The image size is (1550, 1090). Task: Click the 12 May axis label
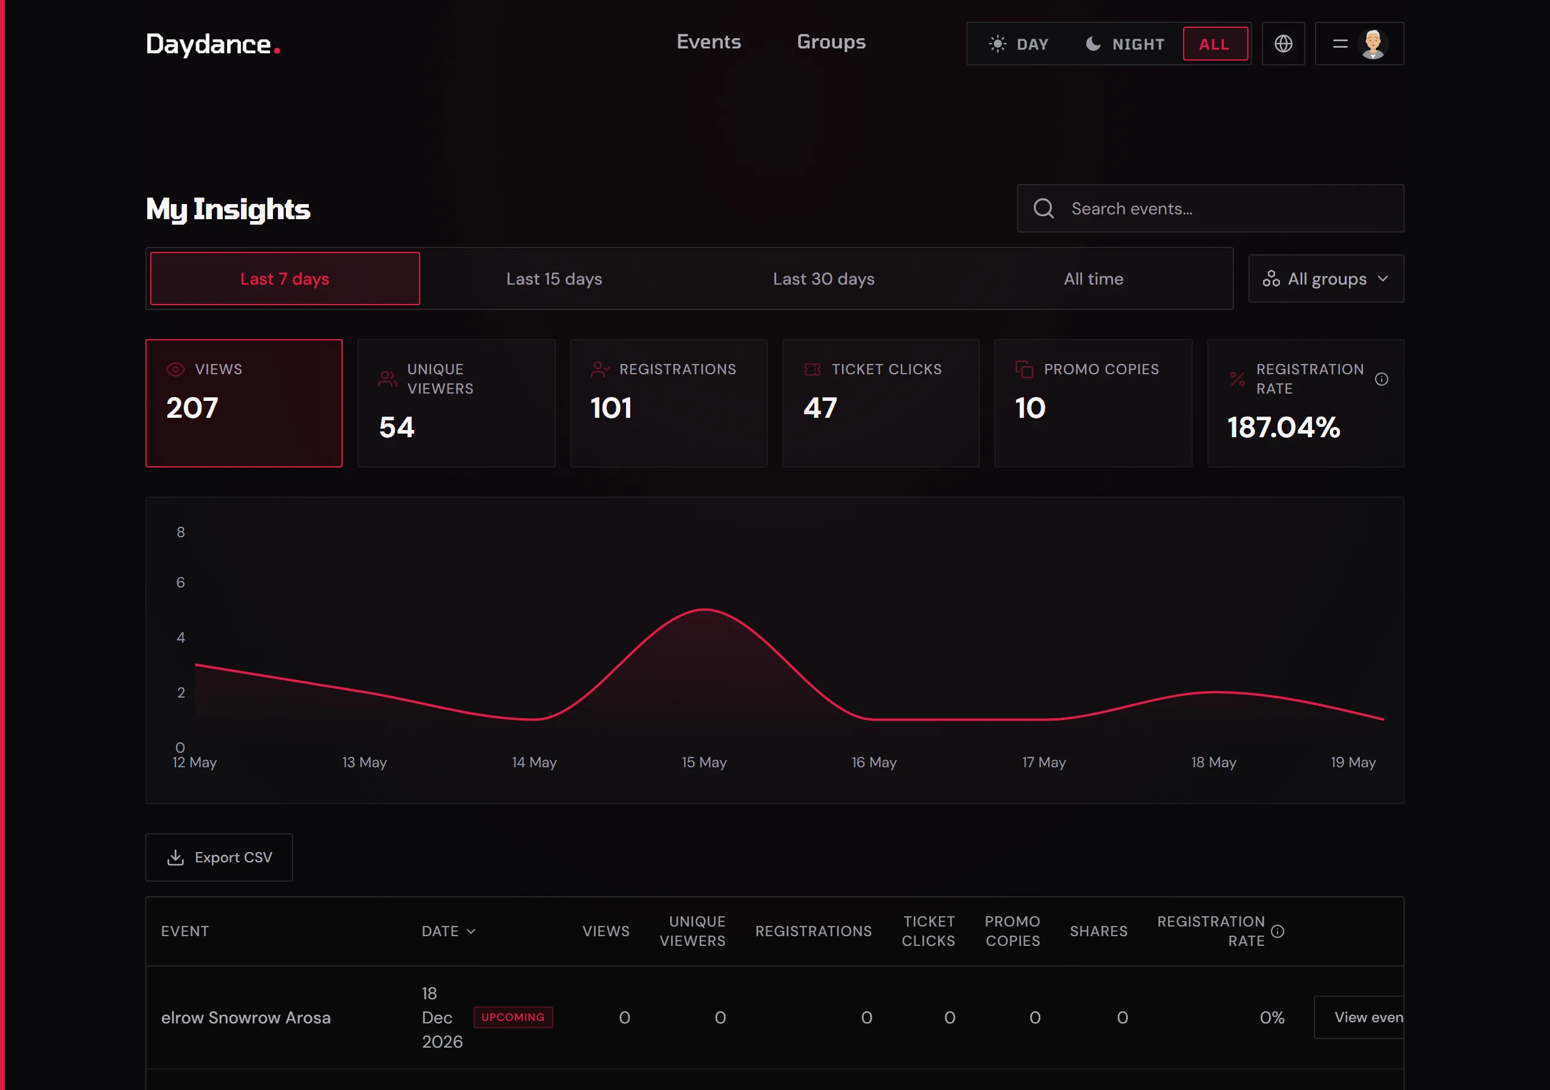click(194, 762)
